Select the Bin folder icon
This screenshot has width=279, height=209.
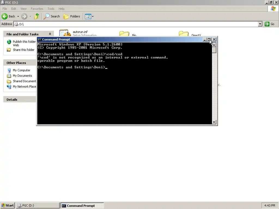click(x=124, y=33)
